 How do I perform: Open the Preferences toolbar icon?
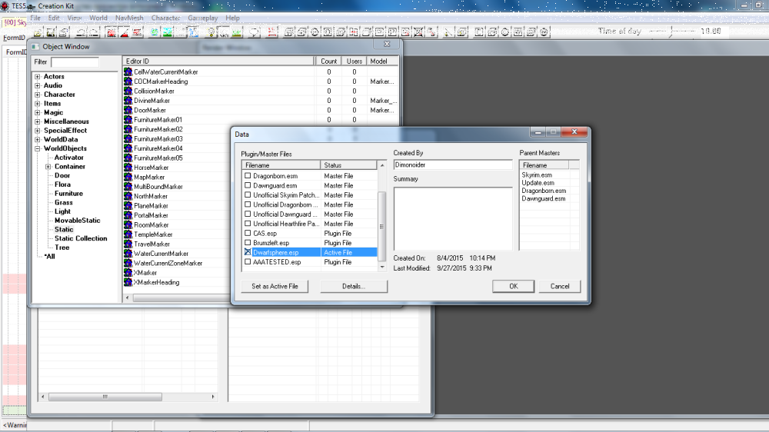click(64, 32)
